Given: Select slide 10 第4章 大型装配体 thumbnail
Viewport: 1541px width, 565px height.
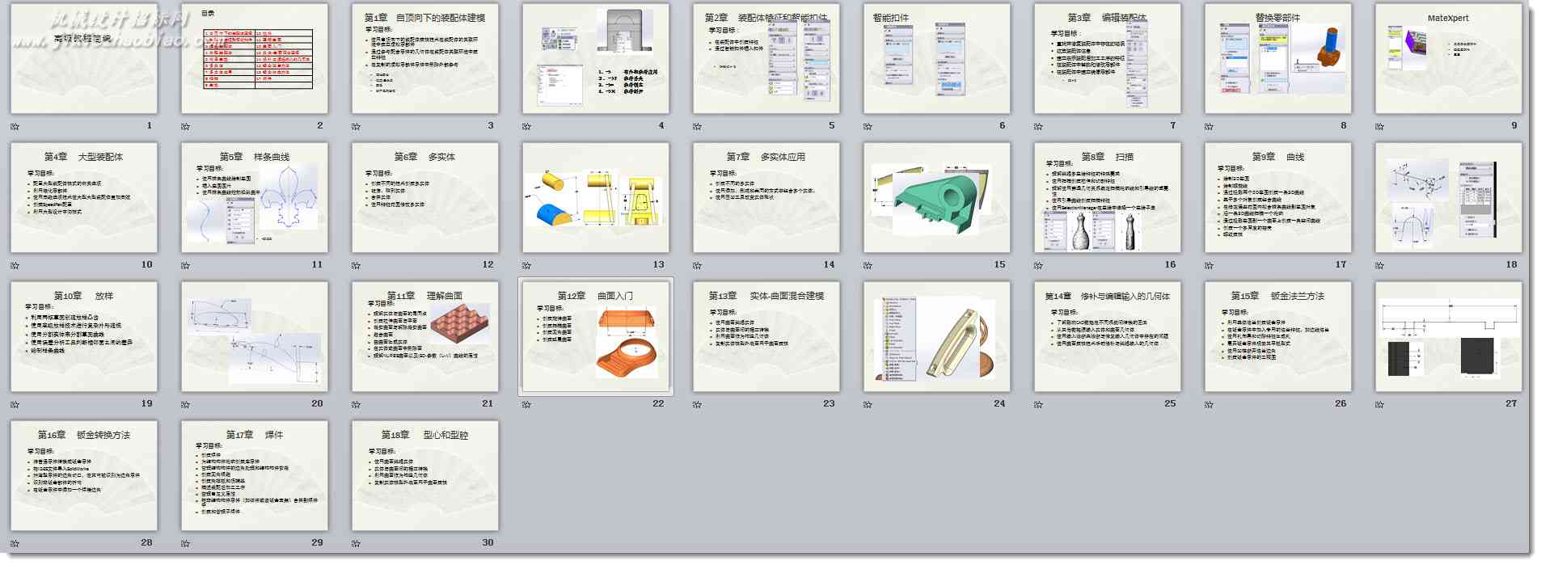Looking at the screenshot, I should (83, 197).
